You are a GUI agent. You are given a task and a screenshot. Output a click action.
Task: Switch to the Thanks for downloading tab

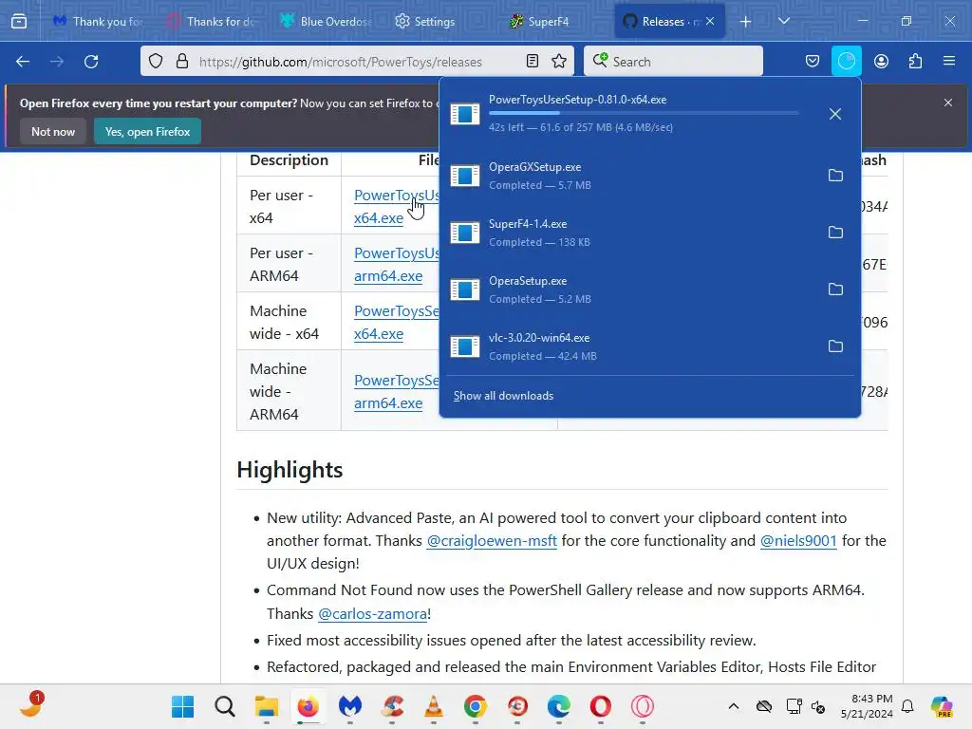pyautogui.click(x=211, y=22)
